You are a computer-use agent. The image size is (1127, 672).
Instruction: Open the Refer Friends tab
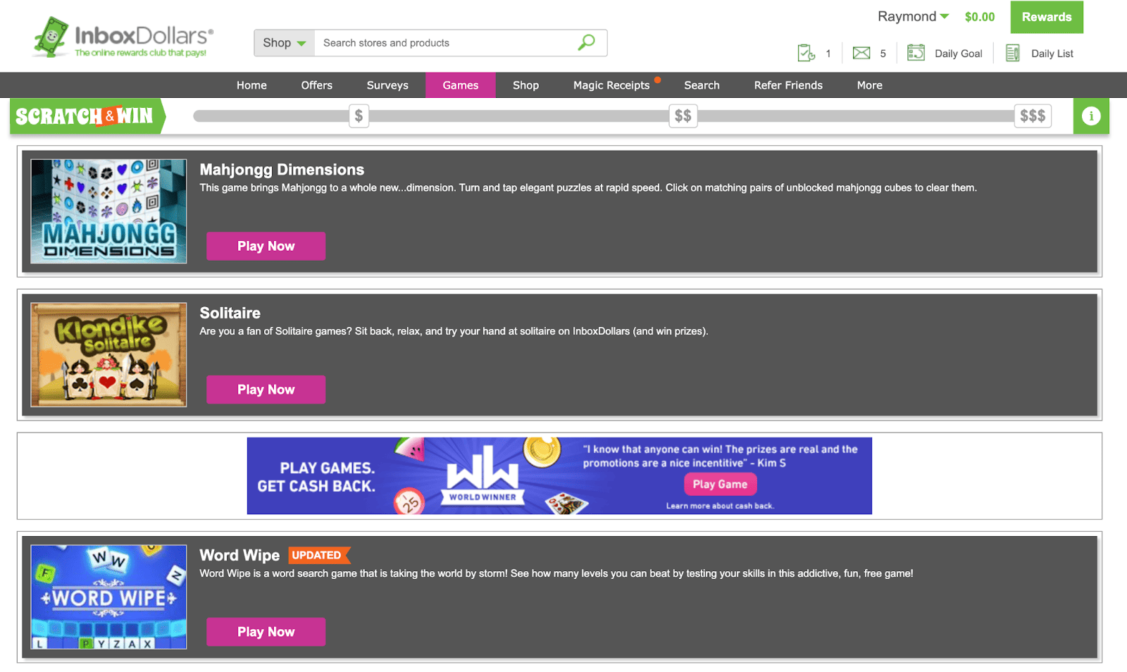point(788,85)
